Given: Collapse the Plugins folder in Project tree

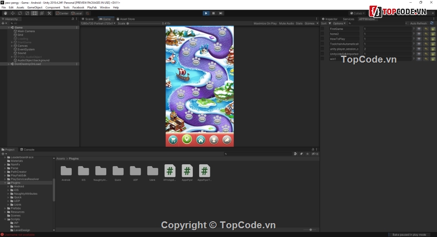Looking at the screenshot, I should tap(5, 183).
